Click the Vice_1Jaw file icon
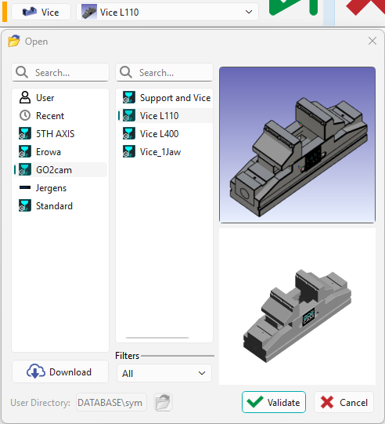The height and width of the screenshot is (424, 385). (129, 151)
